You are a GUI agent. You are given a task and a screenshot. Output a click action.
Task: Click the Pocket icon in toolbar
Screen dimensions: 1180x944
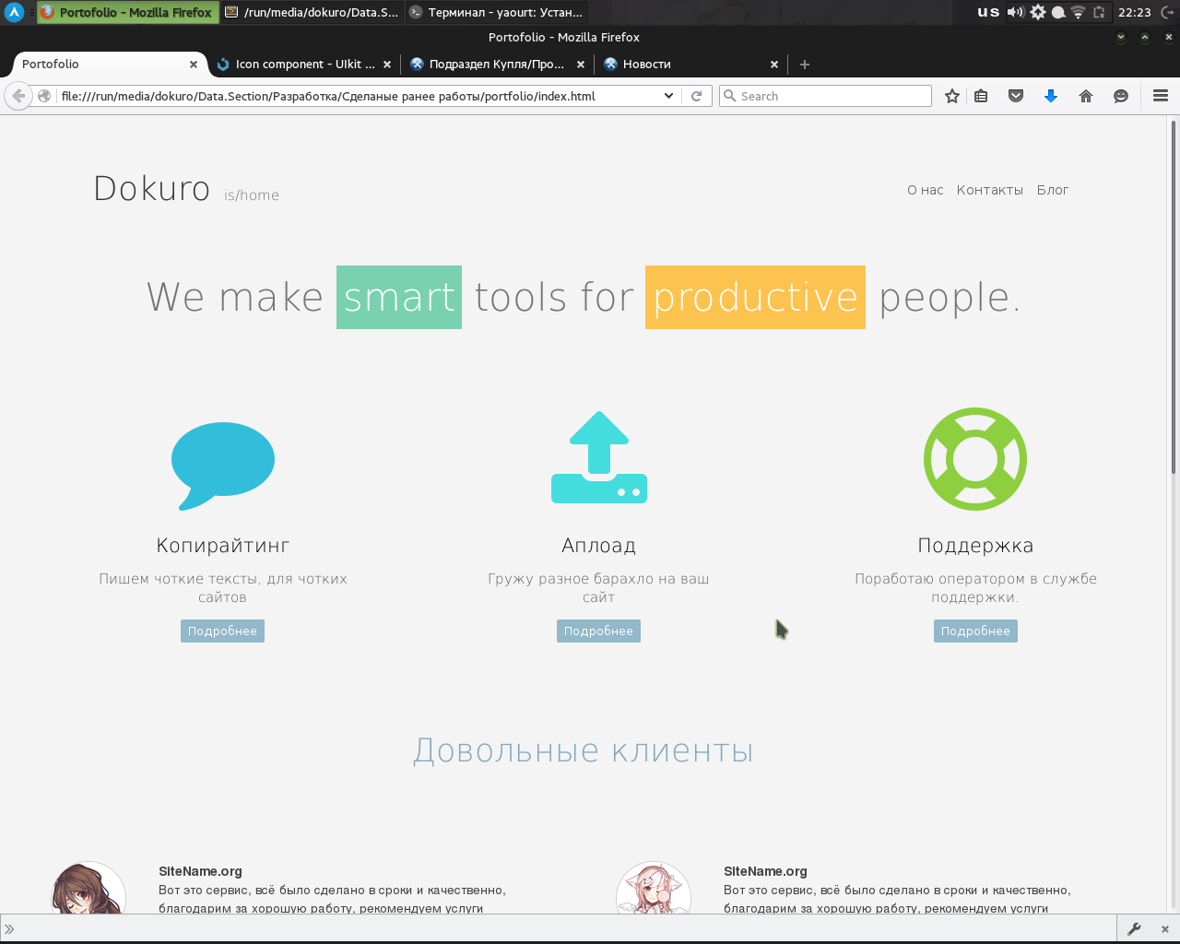point(1016,96)
